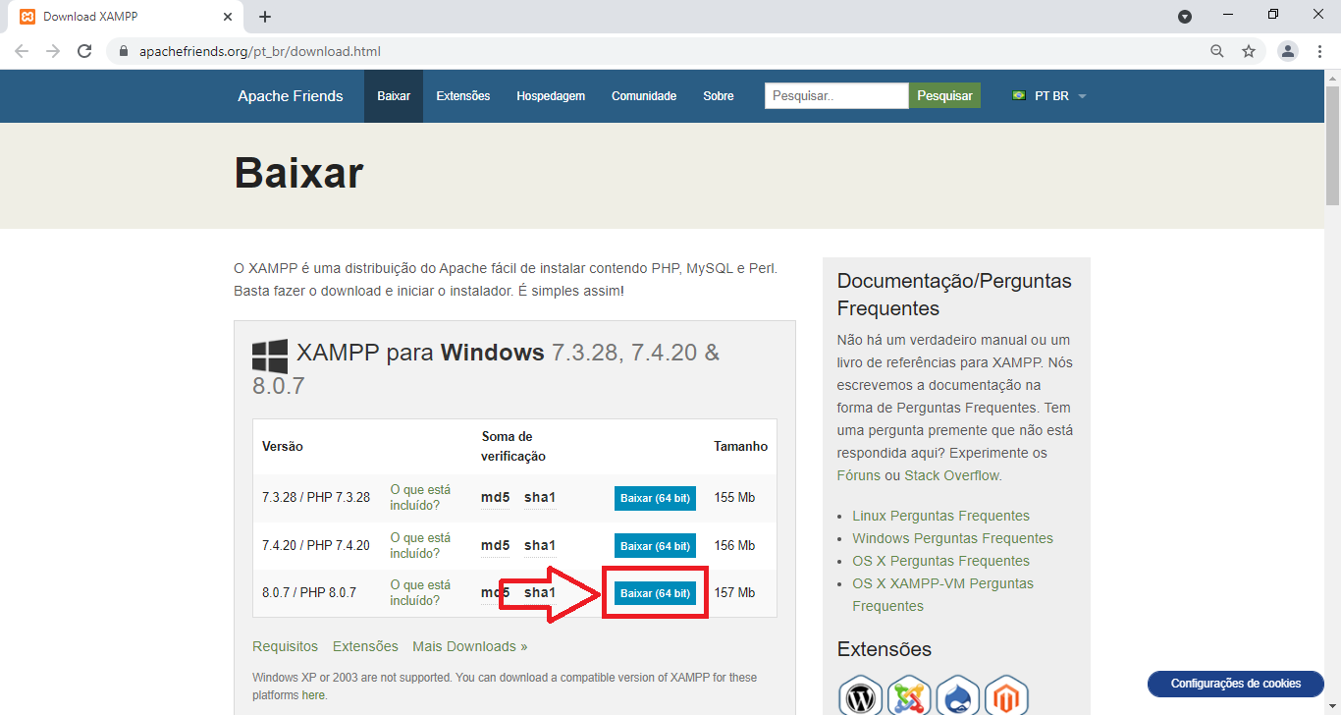The height and width of the screenshot is (715, 1341).
Task: Open sha1 checksum for 7.4.20
Action: [540, 545]
